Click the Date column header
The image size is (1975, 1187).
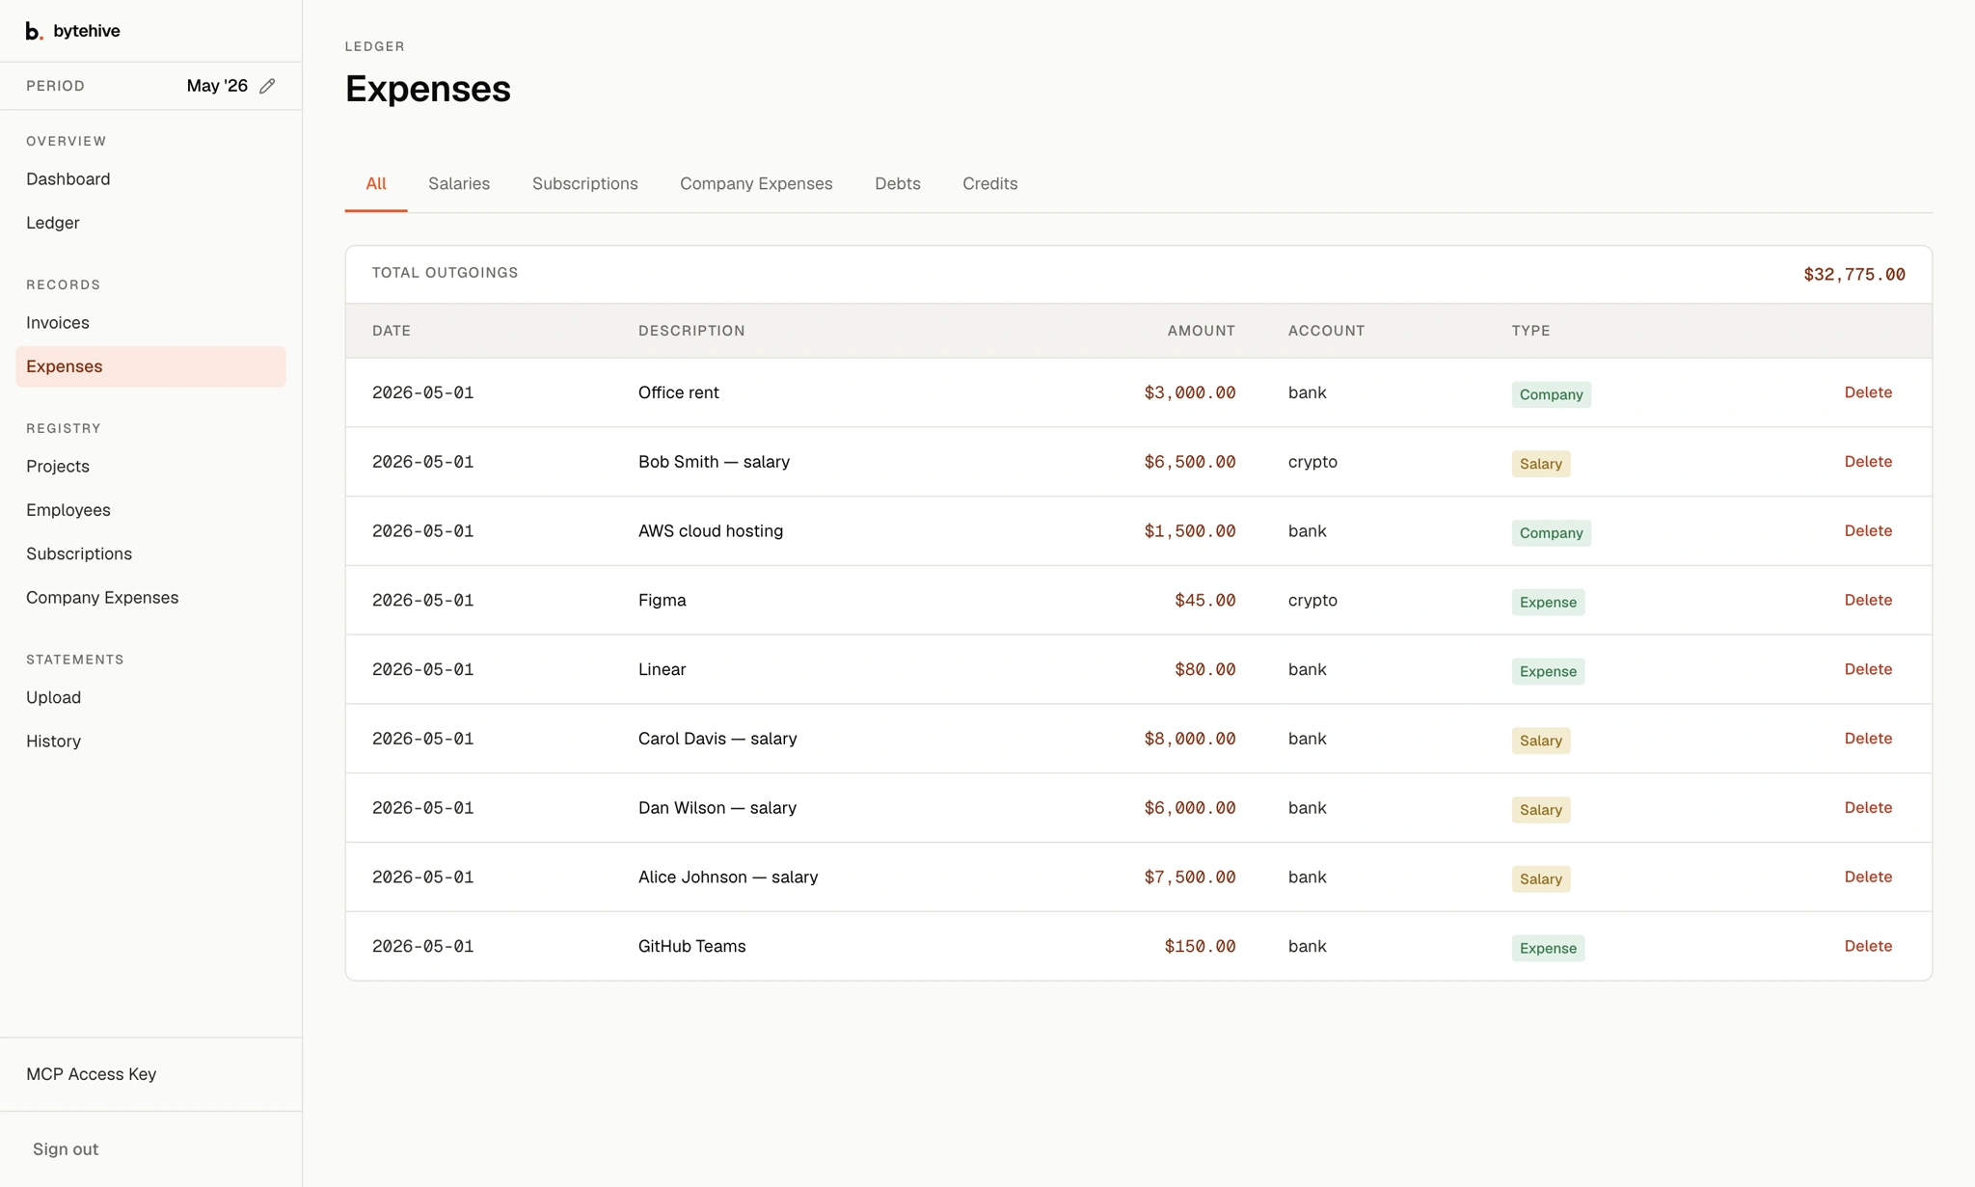click(x=392, y=331)
